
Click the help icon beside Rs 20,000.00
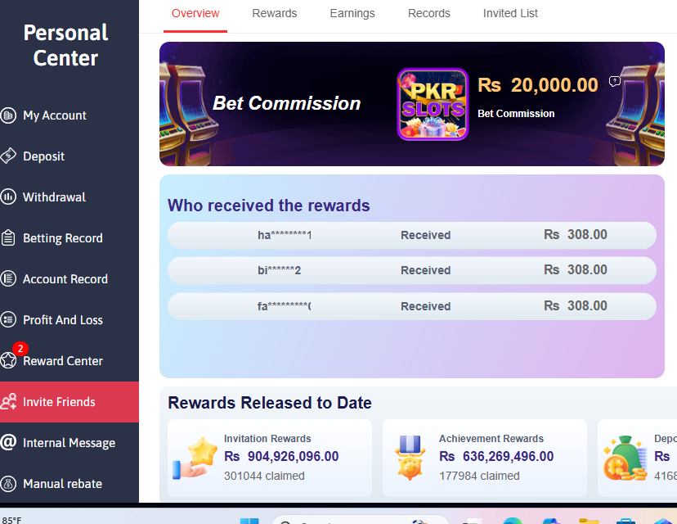click(x=614, y=81)
